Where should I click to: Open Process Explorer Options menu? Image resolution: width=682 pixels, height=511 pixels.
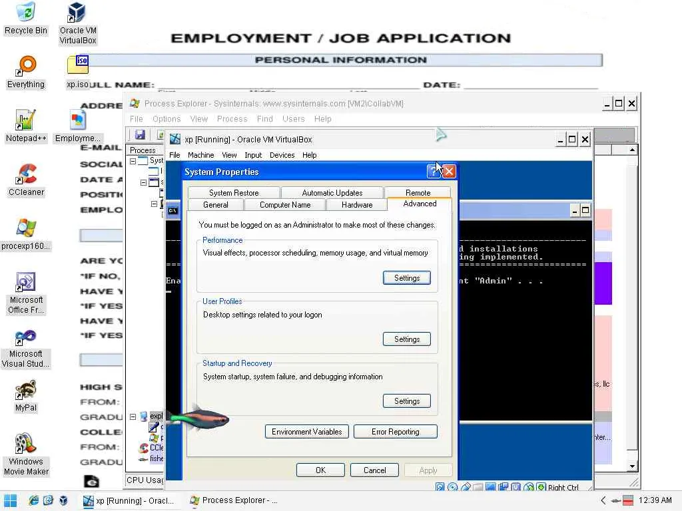coord(166,119)
